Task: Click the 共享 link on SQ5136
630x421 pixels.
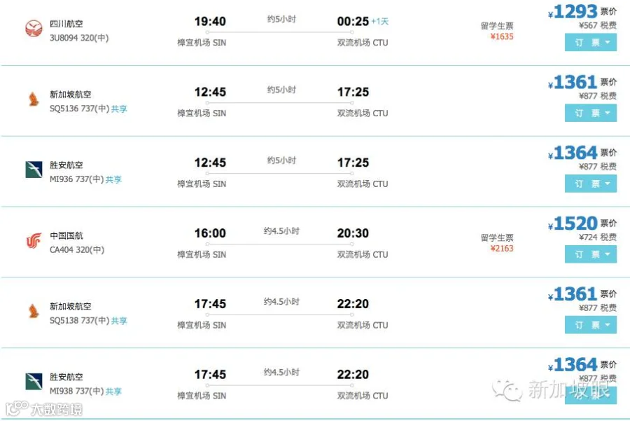Action: (119, 109)
